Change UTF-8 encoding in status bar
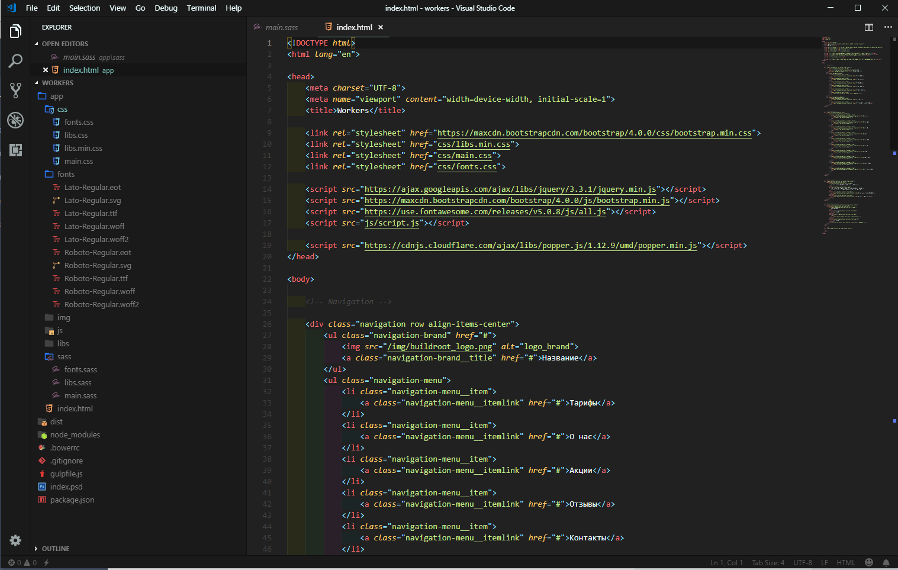The image size is (898, 570). pos(803,563)
